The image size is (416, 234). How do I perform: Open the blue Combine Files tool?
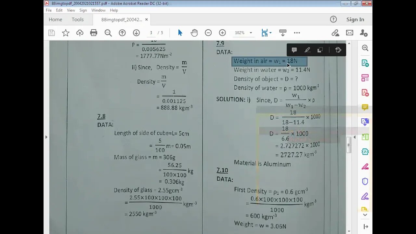[365, 122]
